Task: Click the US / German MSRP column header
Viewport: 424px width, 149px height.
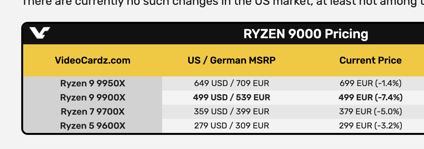Action: point(232,60)
